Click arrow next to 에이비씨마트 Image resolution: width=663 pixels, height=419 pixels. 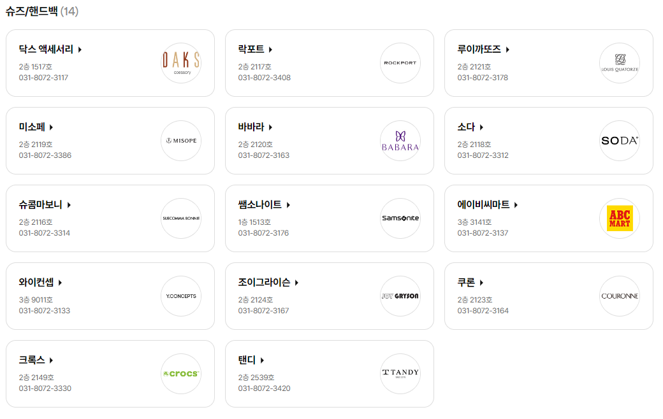pyautogui.click(x=516, y=205)
